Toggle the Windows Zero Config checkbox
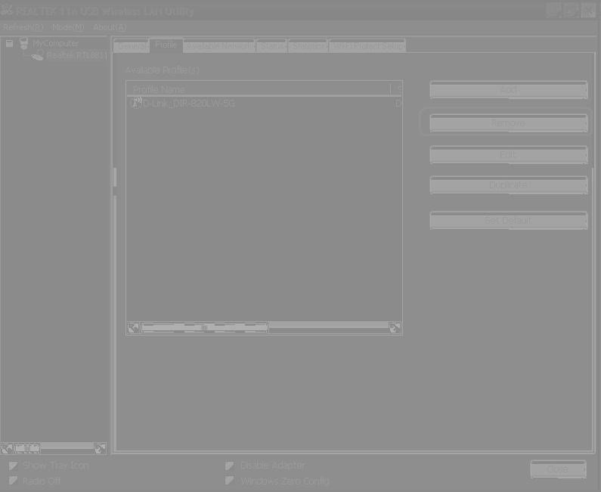 tap(229, 481)
